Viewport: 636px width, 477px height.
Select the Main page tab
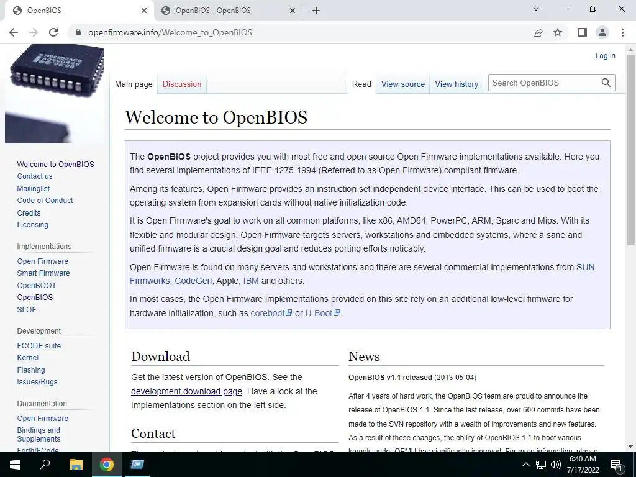click(x=134, y=84)
